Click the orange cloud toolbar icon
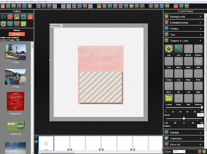The image size is (207, 154). click(176, 6)
